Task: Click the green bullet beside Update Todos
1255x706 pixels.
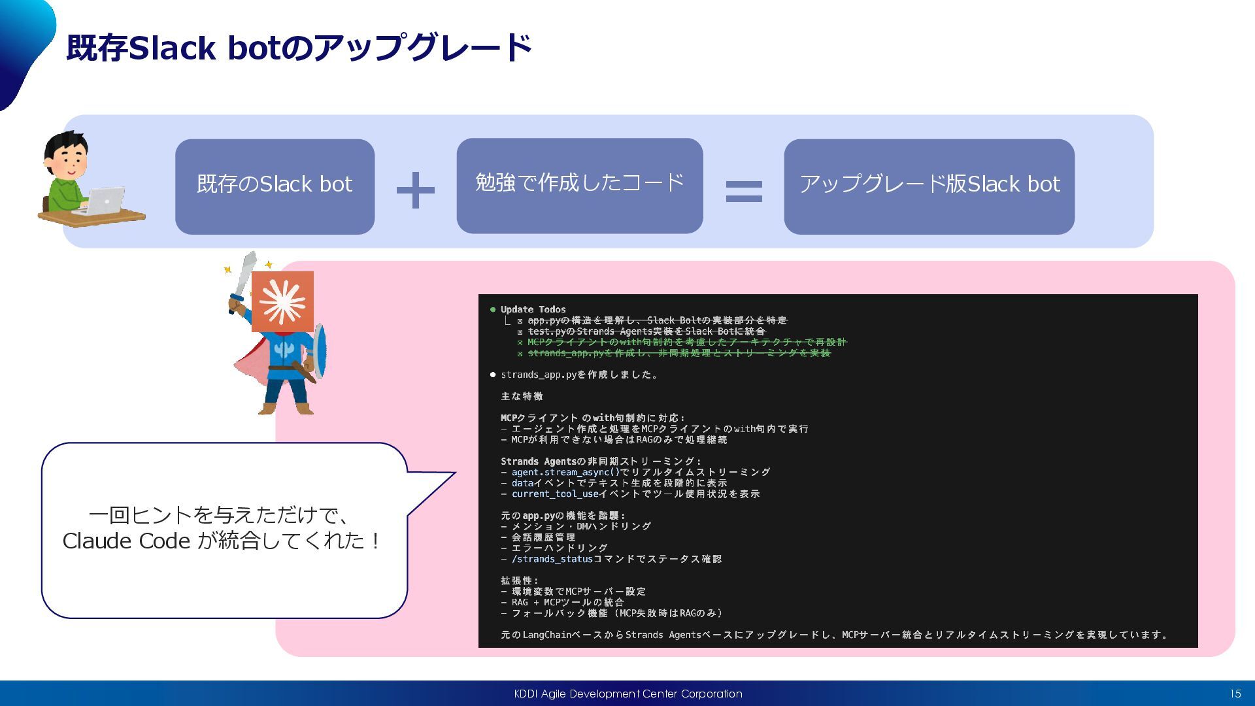Action: point(493,309)
